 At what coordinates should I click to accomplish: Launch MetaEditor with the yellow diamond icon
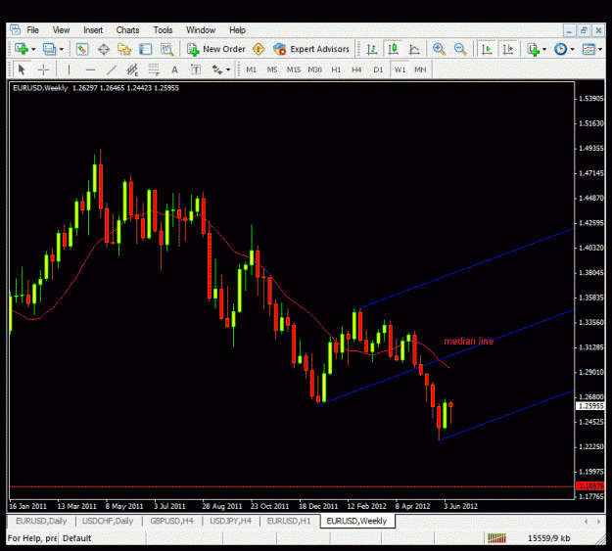[259, 49]
